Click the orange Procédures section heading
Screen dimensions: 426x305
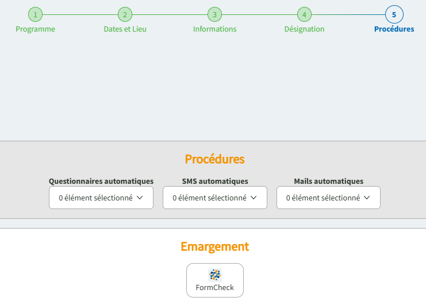pyautogui.click(x=214, y=159)
